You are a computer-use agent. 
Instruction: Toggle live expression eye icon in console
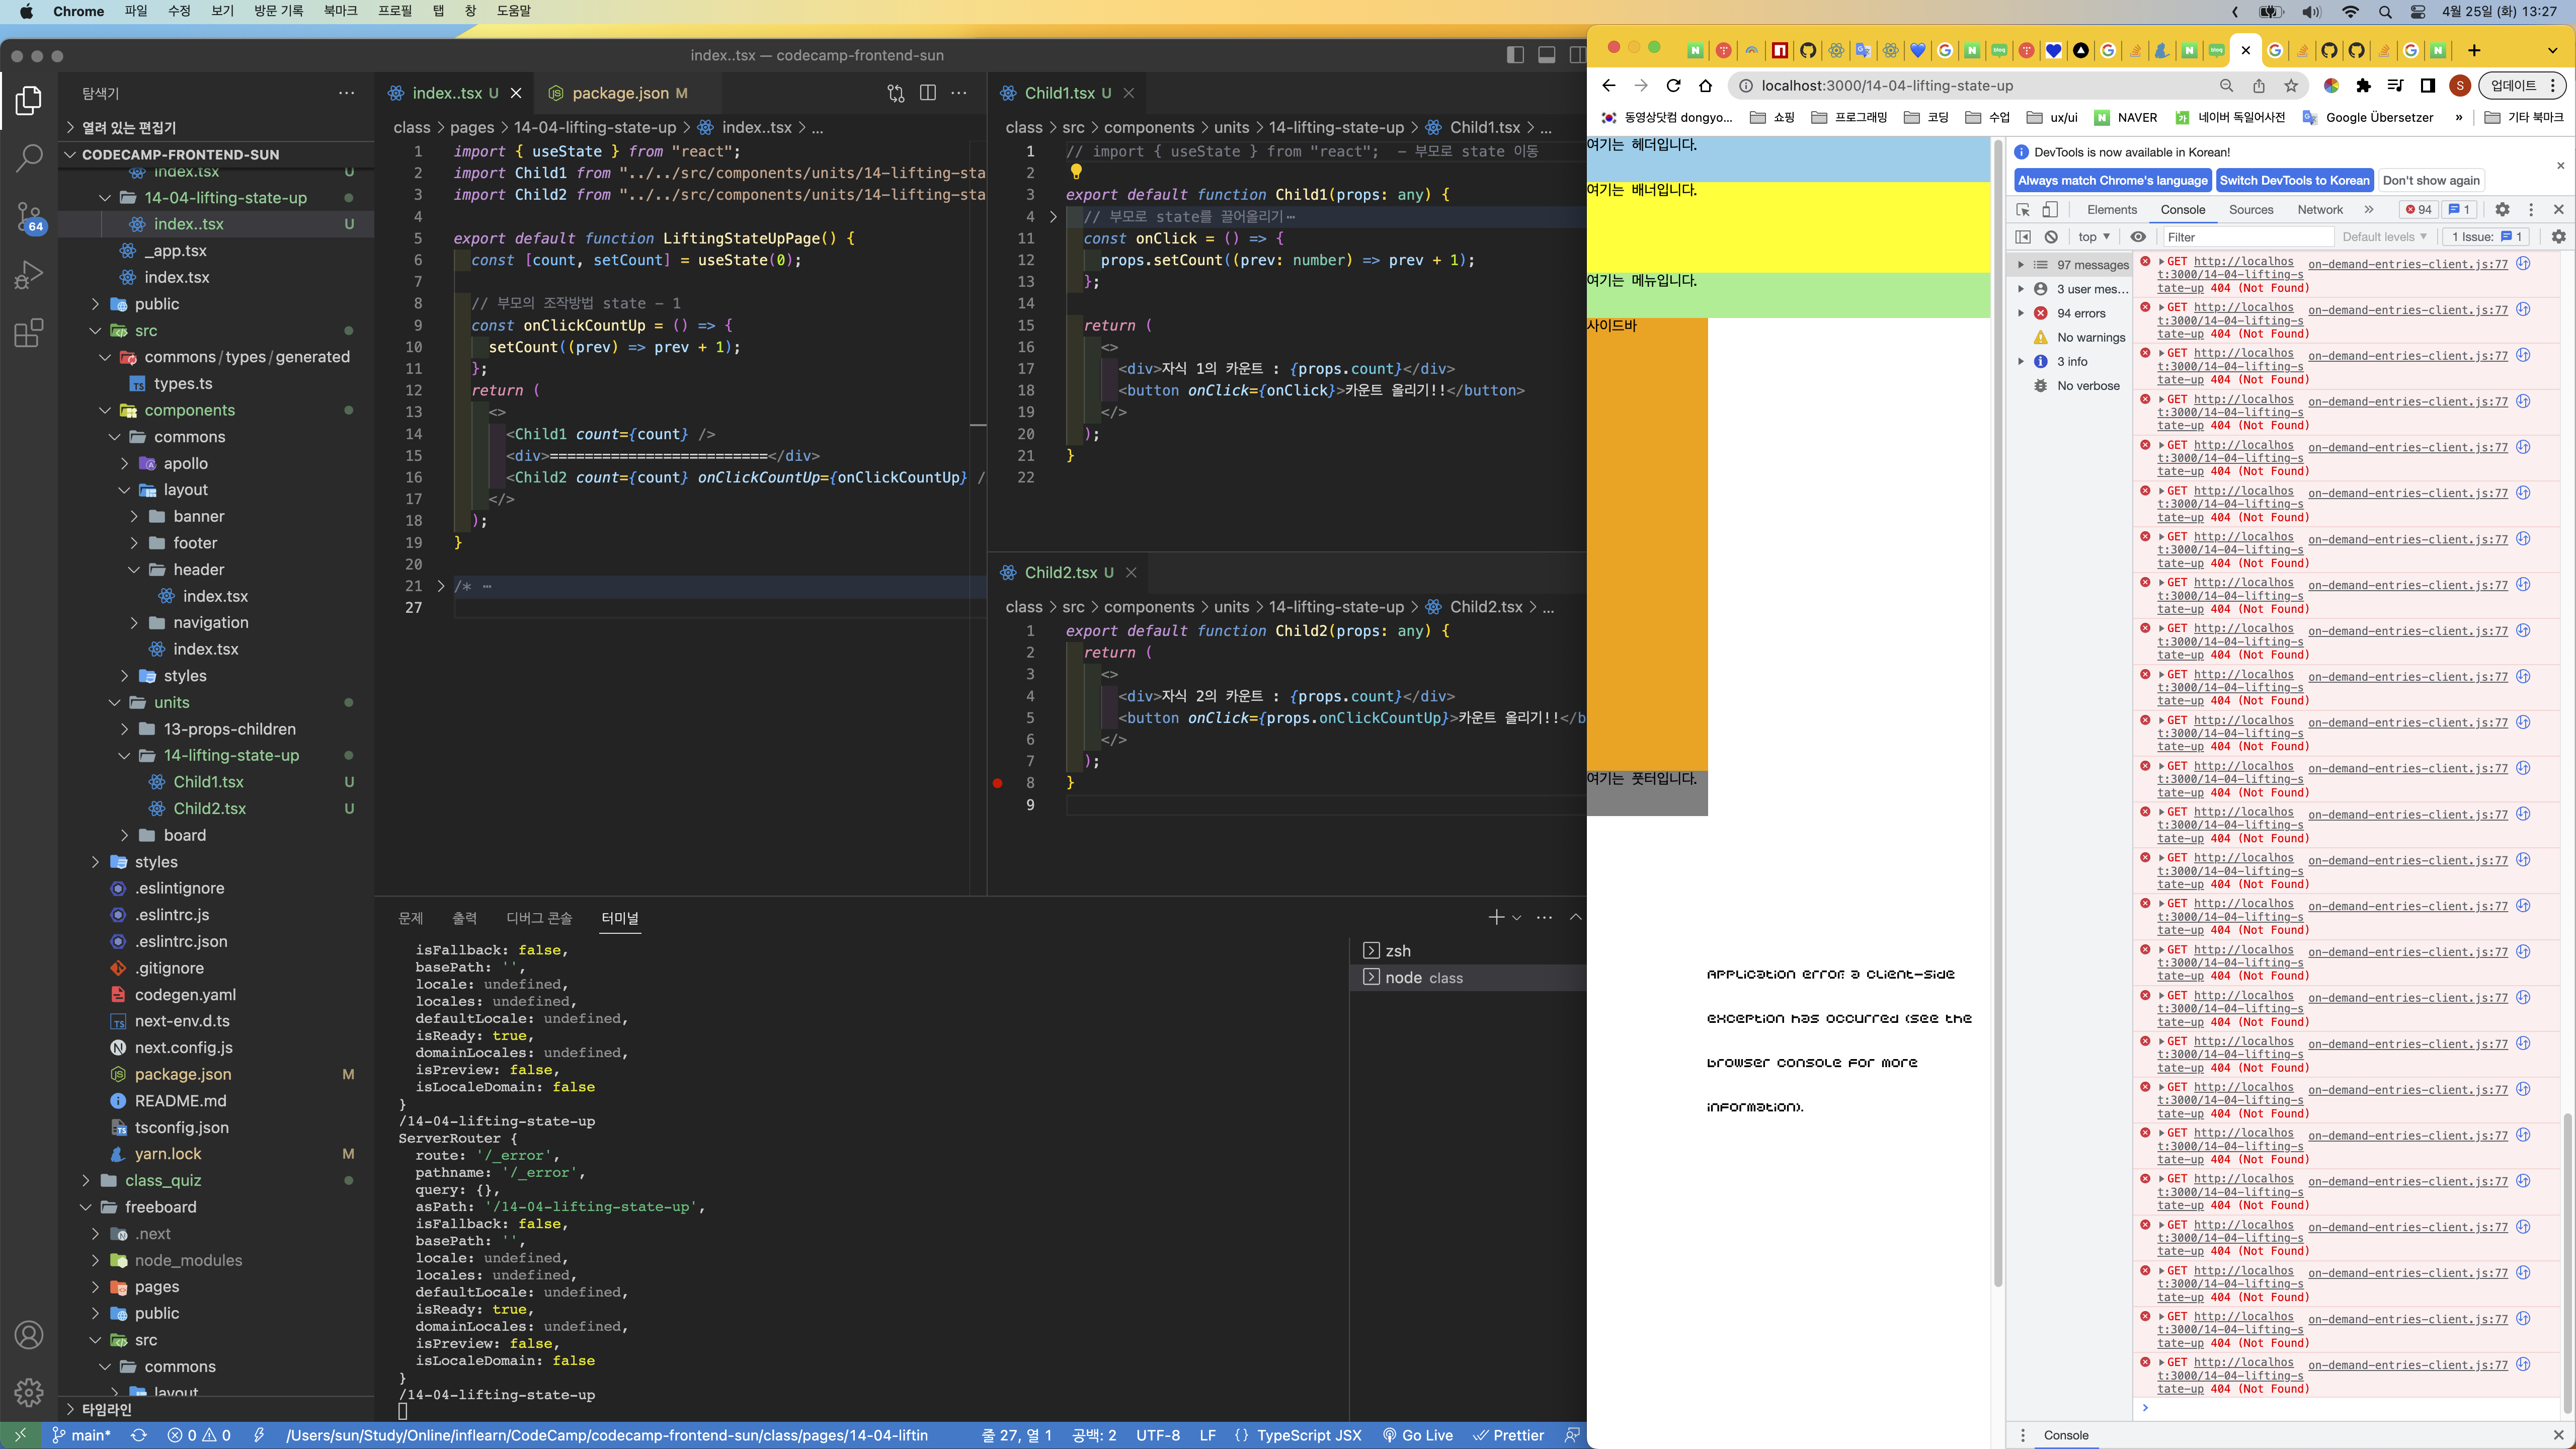click(x=2138, y=237)
